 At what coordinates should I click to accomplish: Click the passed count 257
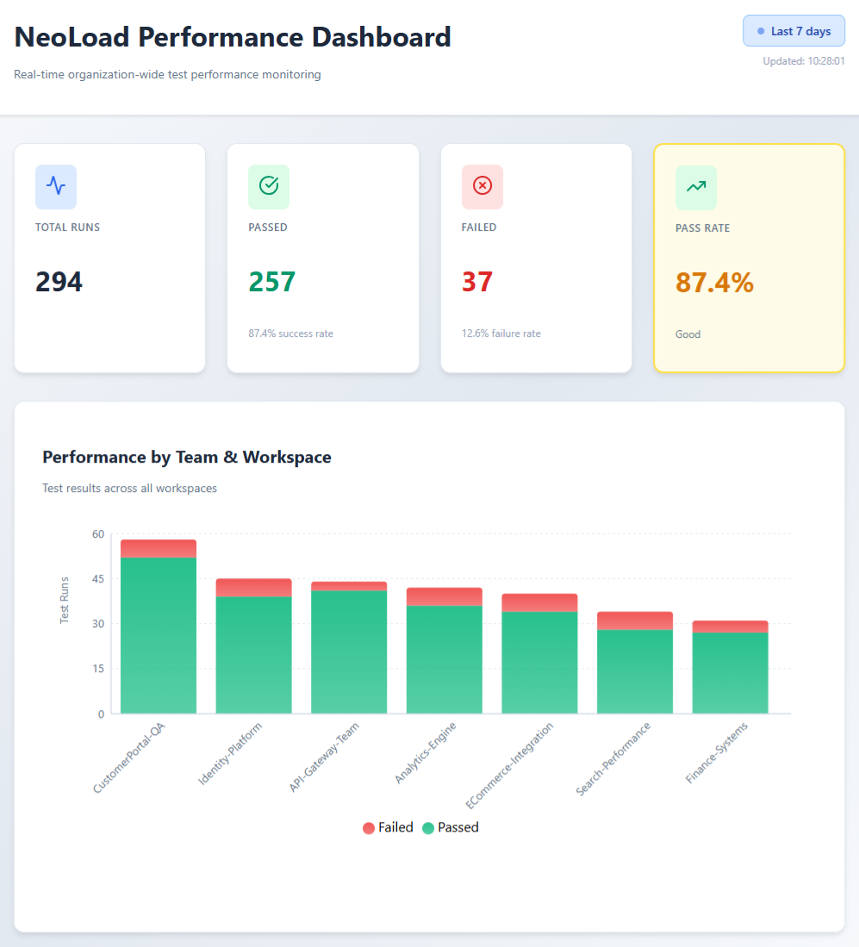click(272, 282)
